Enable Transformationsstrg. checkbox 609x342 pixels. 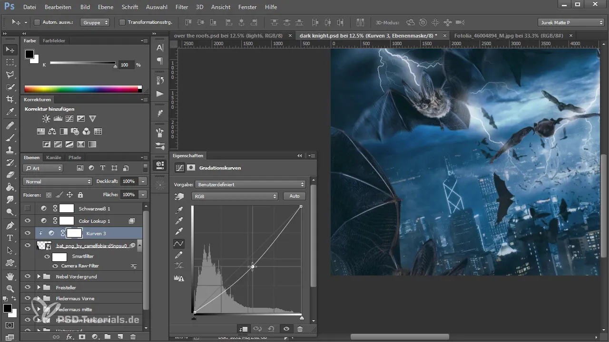(x=122, y=22)
